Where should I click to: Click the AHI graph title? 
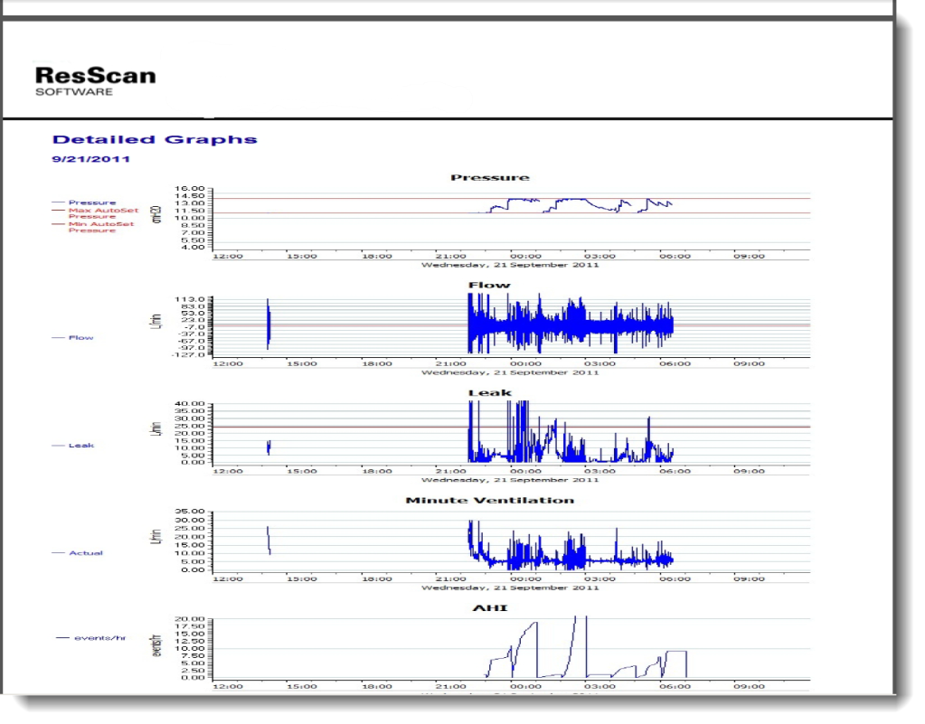point(489,607)
